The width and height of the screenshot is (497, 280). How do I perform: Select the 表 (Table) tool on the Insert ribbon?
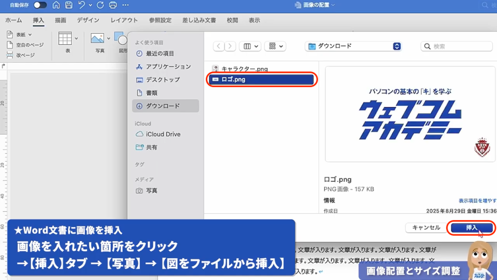click(x=66, y=38)
